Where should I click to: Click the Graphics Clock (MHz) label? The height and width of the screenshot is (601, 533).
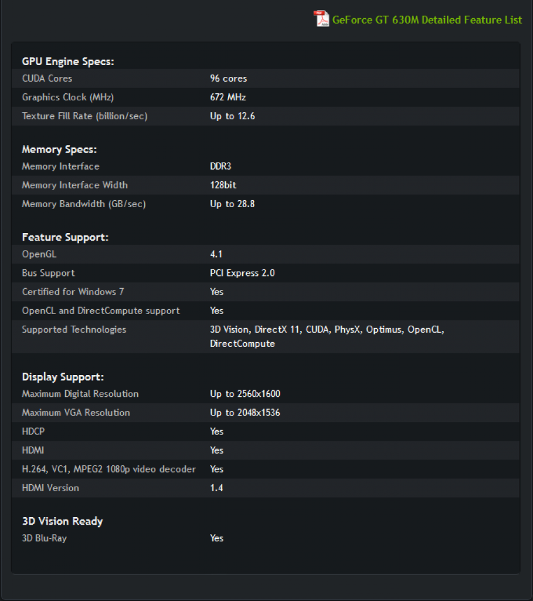click(x=68, y=97)
